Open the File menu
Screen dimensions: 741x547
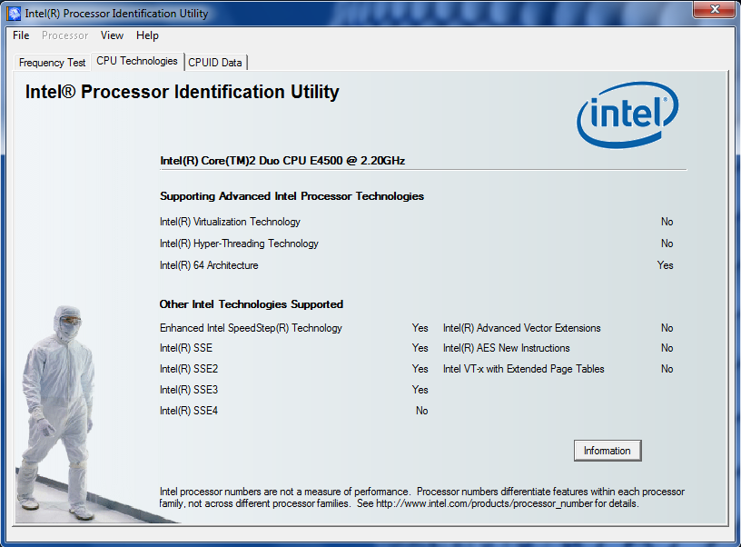point(21,35)
